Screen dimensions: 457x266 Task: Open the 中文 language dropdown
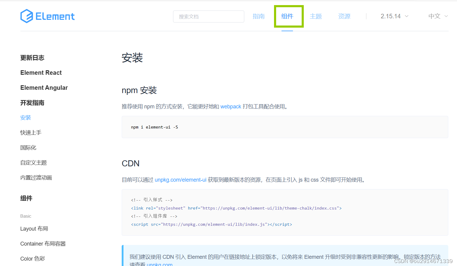[x=438, y=16]
